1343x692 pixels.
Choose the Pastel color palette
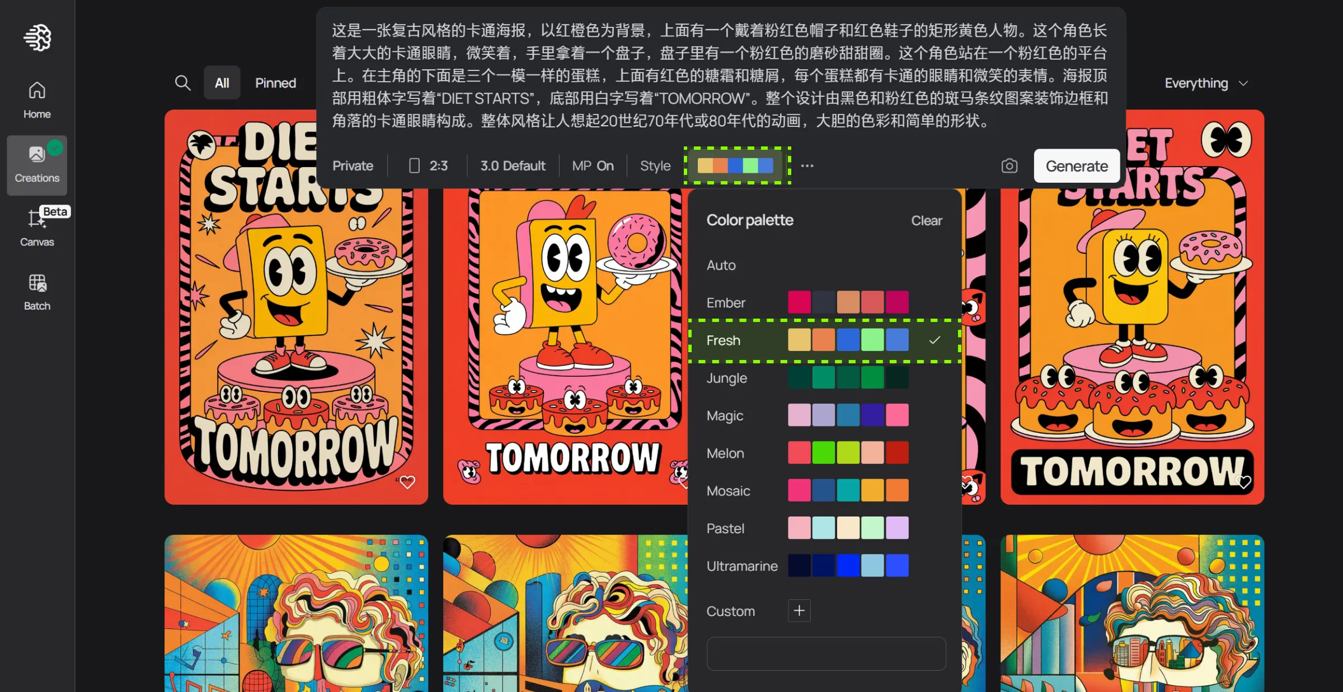(x=824, y=528)
